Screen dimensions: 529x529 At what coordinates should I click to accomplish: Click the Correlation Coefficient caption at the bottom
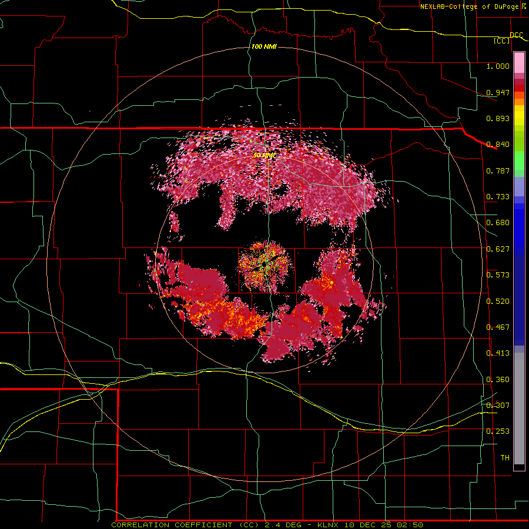[267, 525]
